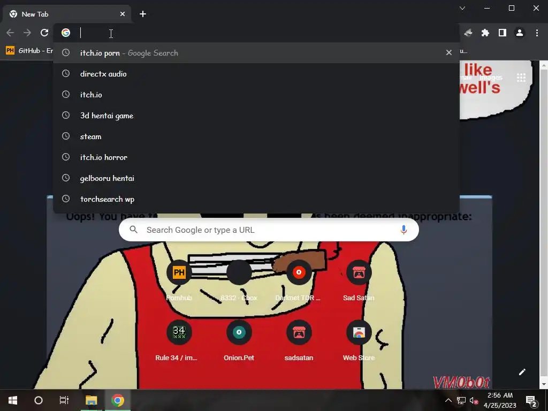Customize this page with pencil icon

522,372
